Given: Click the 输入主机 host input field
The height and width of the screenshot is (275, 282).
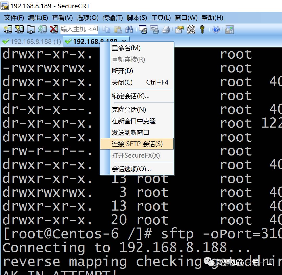Looking at the screenshot, I should (x=79, y=29).
